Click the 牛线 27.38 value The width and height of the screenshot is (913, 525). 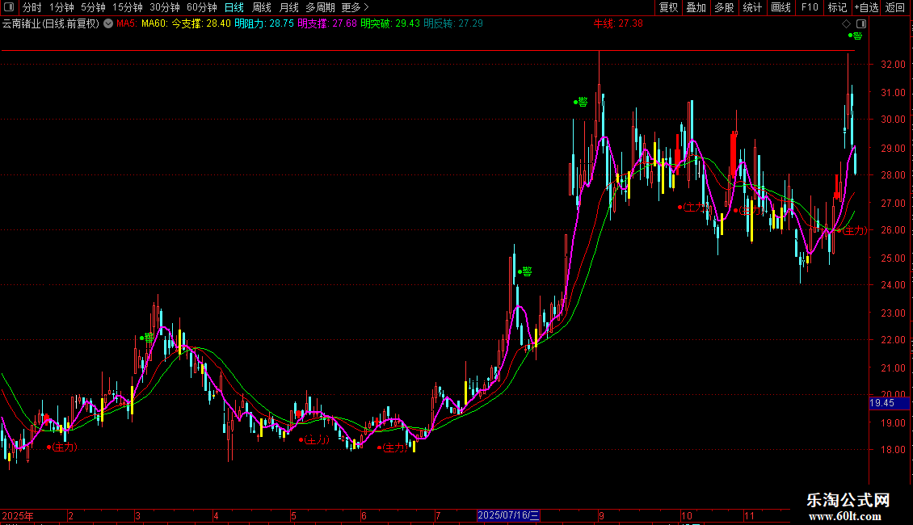coord(618,23)
